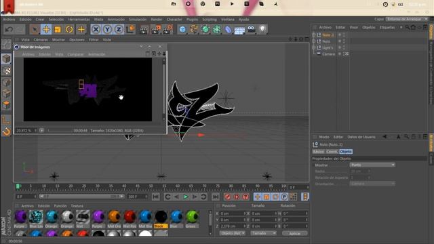The height and width of the screenshot is (244, 434).
Task: Open the floor environment icon
Action: coord(239,30)
